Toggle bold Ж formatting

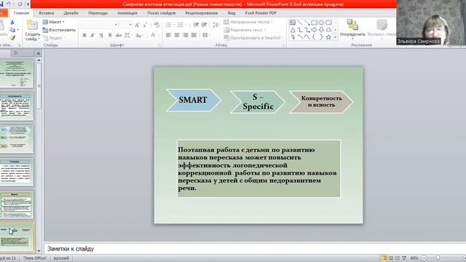tap(84, 36)
